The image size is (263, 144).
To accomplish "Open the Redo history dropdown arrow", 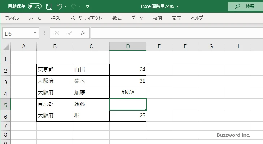I will point(80,6).
